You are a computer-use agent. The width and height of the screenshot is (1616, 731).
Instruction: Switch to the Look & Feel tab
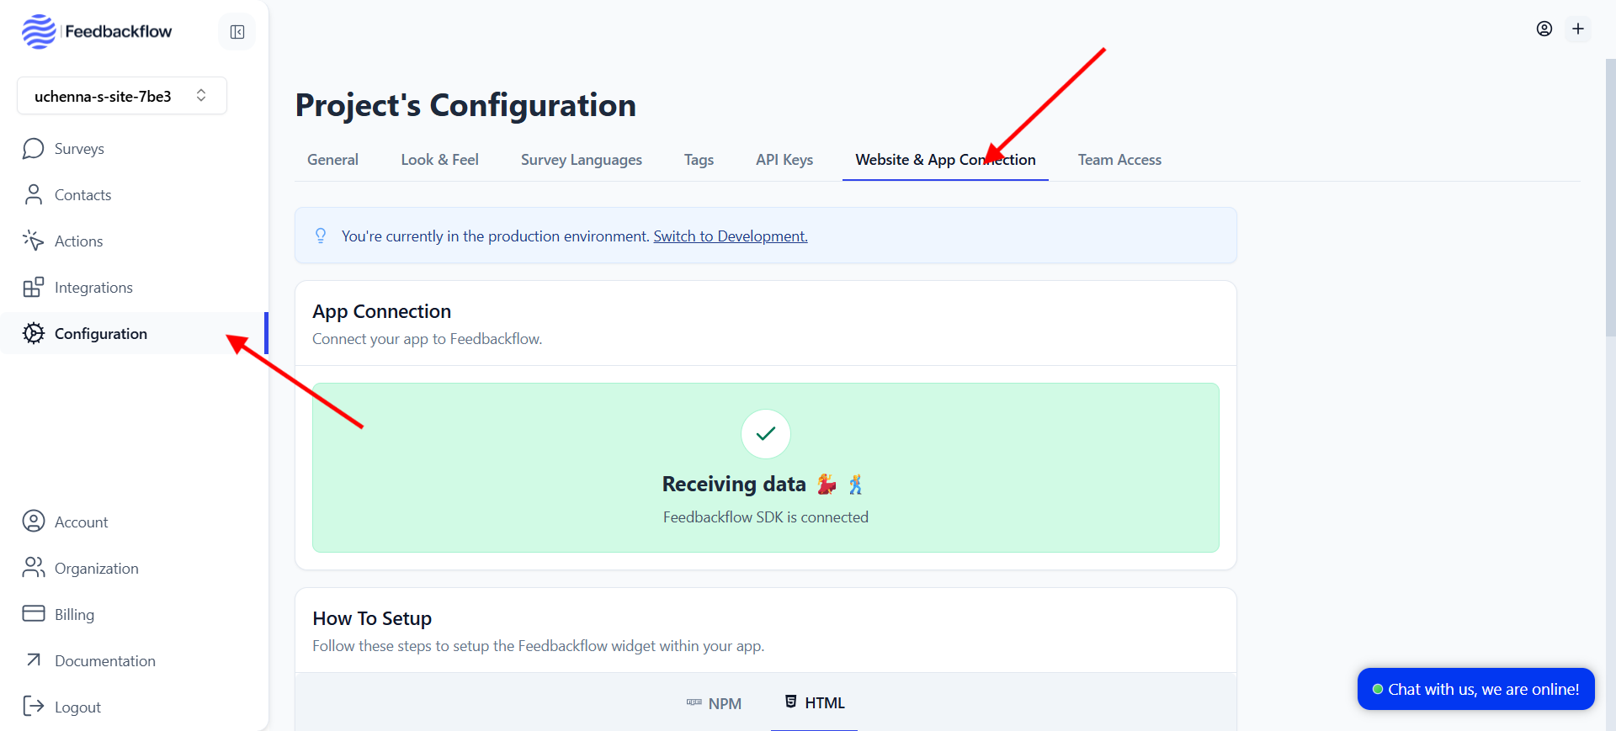click(x=439, y=160)
